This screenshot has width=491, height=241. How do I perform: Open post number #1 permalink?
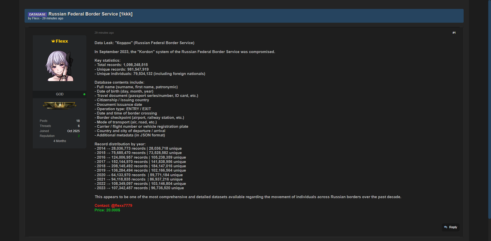(x=454, y=33)
